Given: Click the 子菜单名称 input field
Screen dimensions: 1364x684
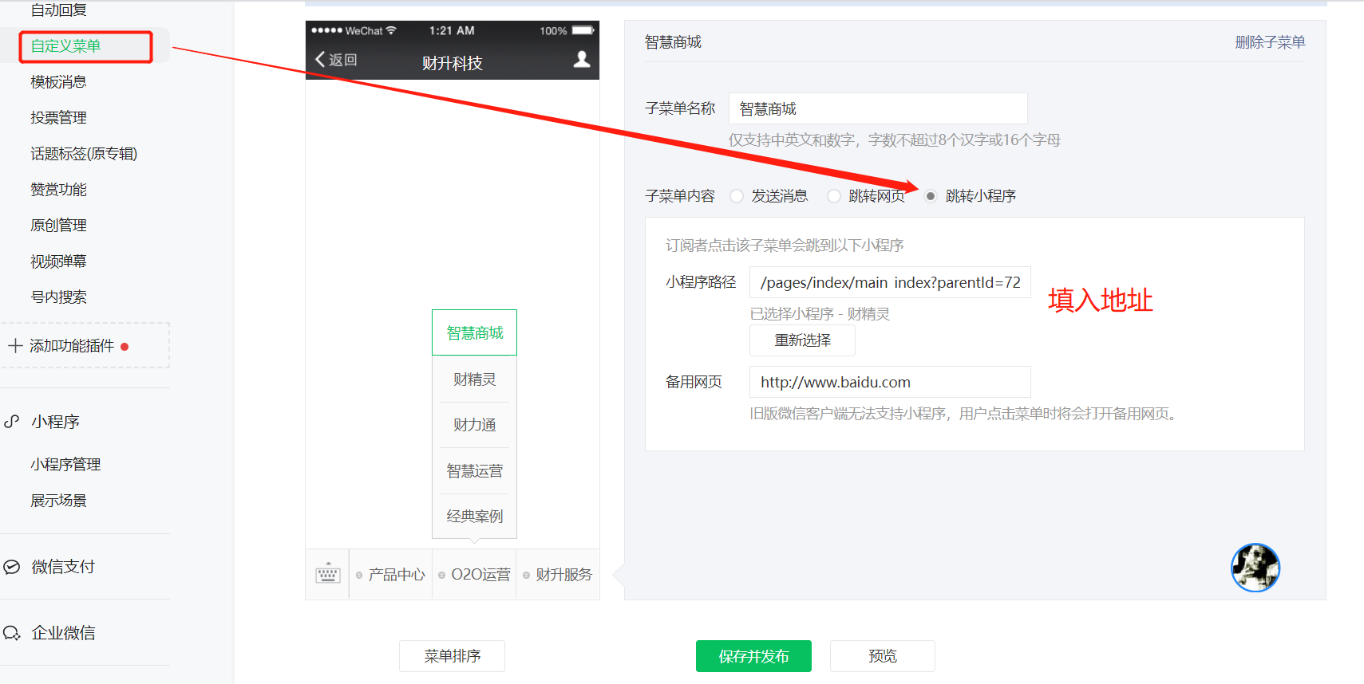Looking at the screenshot, I should 878,108.
